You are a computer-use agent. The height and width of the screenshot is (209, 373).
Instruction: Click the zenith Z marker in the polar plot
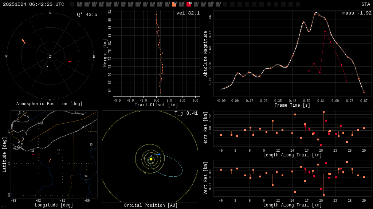click(50, 57)
